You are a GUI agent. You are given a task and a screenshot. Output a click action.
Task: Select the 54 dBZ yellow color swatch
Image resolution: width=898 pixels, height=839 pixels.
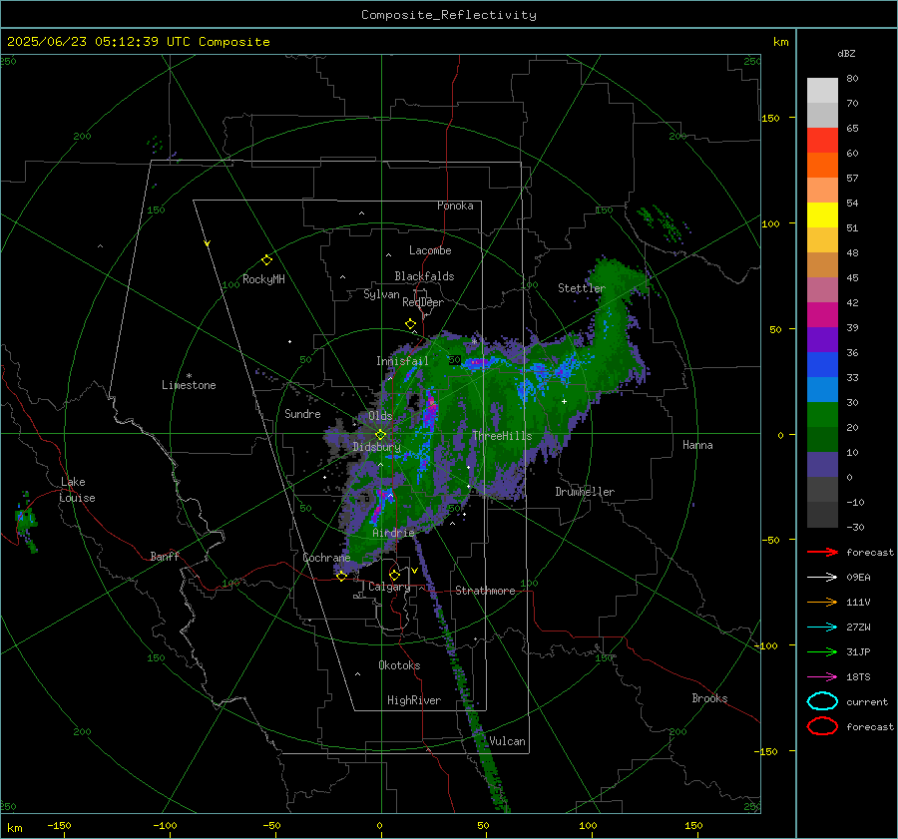822,215
